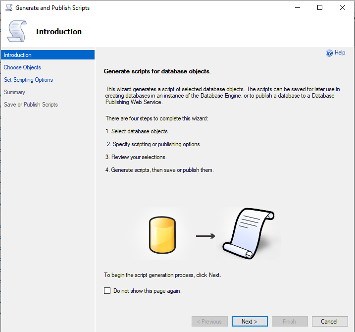This screenshot has width=355, height=332.
Task: Click the paper script scroll illustration
Action: pyautogui.click(x=248, y=233)
